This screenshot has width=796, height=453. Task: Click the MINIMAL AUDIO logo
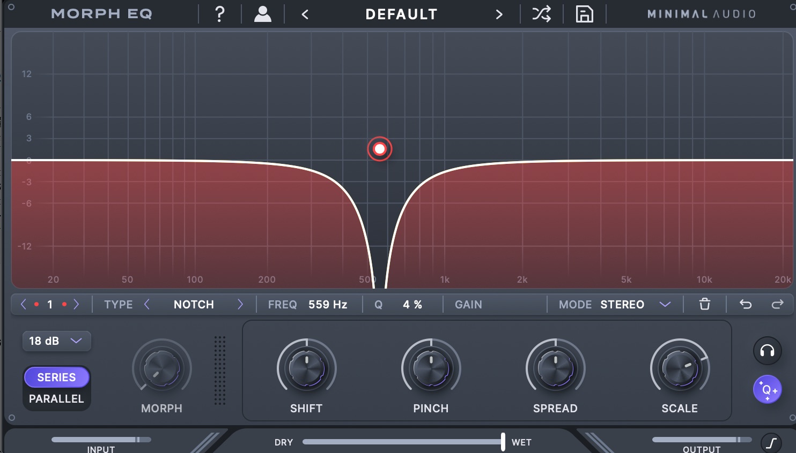click(700, 14)
